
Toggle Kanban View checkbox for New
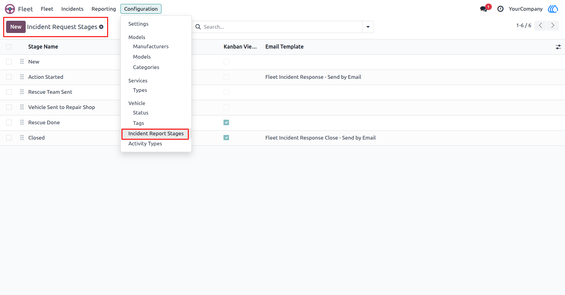tap(226, 62)
